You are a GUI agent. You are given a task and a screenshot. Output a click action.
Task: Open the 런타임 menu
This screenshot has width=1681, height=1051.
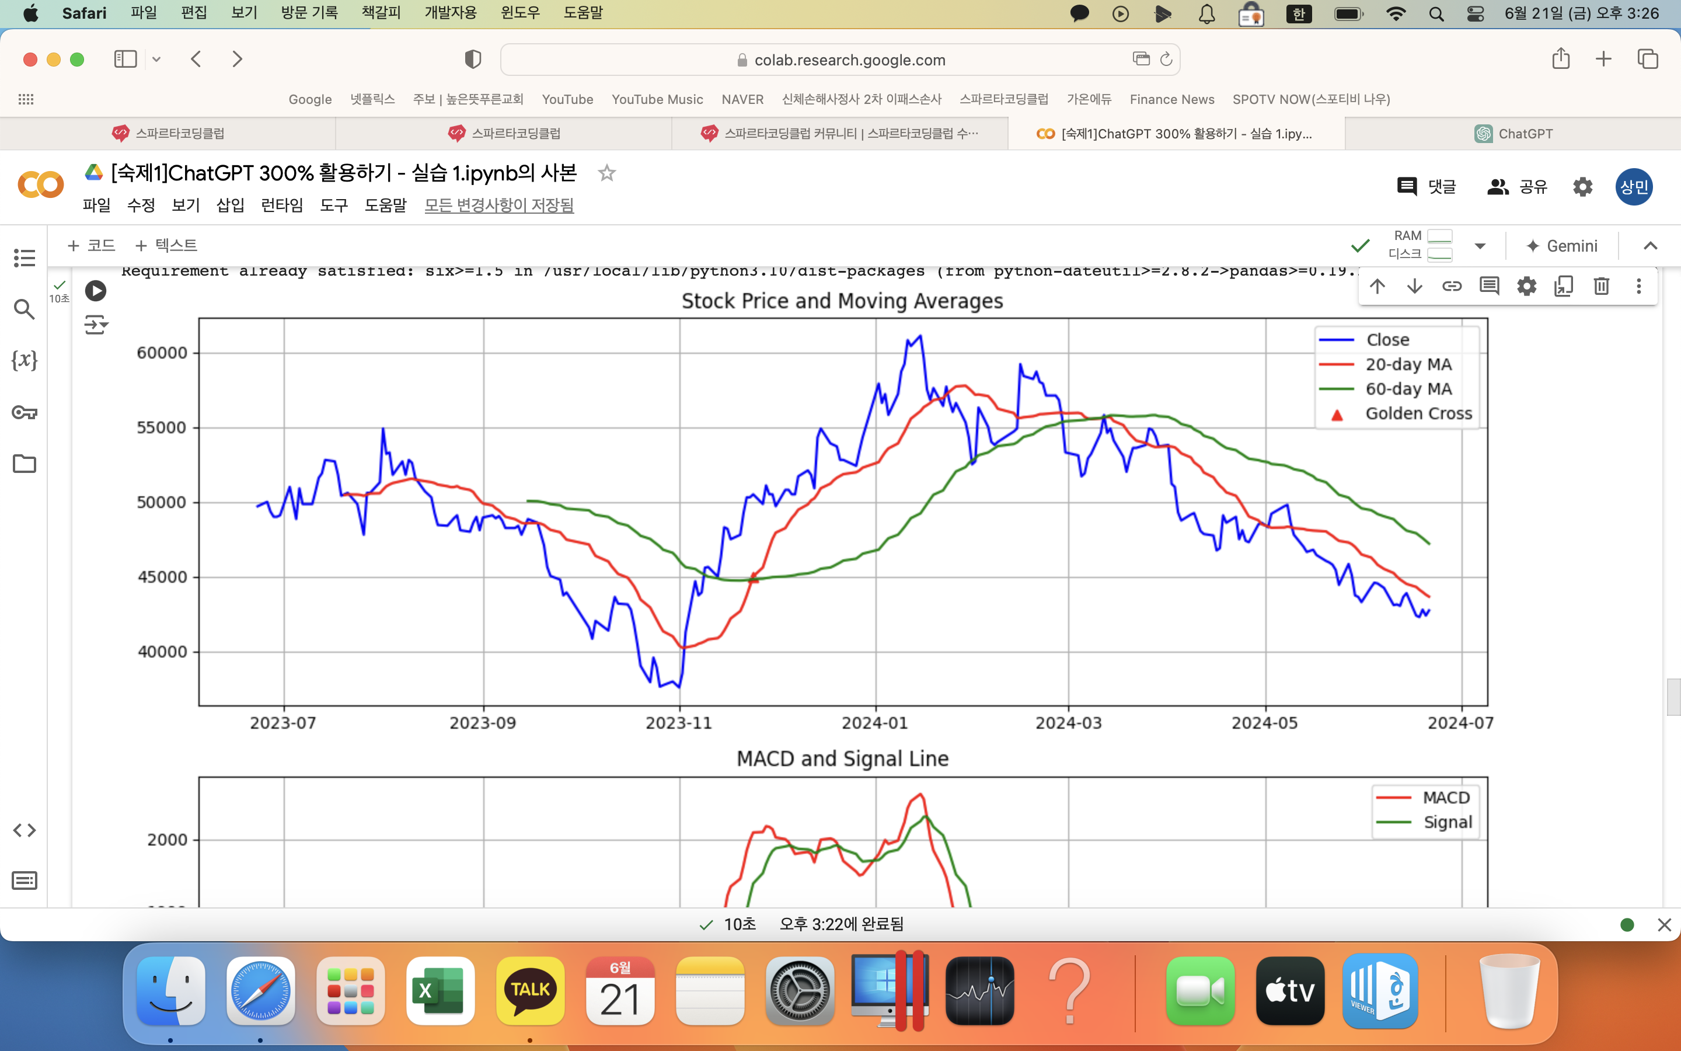[282, 205]
